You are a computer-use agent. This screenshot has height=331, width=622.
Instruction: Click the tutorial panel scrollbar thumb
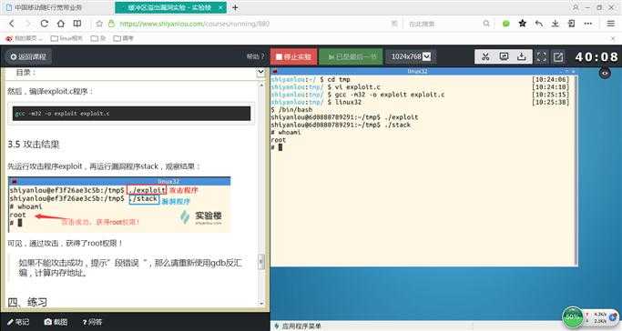point(261,262)
